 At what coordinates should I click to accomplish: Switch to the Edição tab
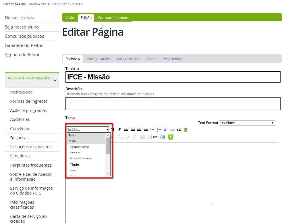(x=86, y=18)
